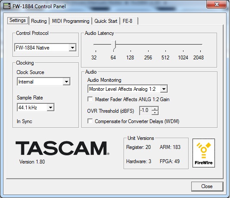Screen dimensions: 230x198
Task: Click the "Audio Monitoring" label
Action: (104, 80)
